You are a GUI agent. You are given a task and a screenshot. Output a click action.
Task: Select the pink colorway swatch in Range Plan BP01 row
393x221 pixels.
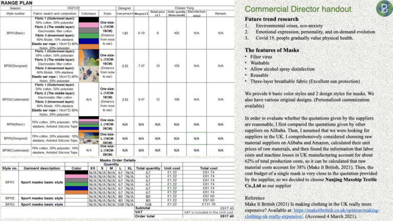89,25
